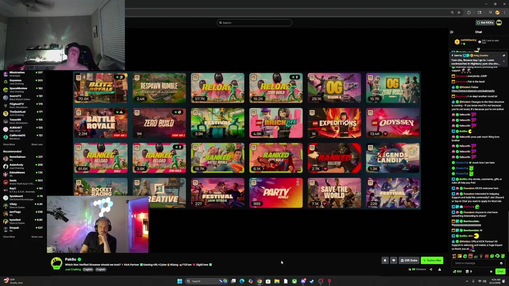The image size is (509, 286).
Task: Click the Subscribe button
Action: (432, 261)
